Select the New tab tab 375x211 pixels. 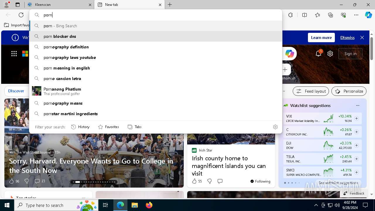130,5
